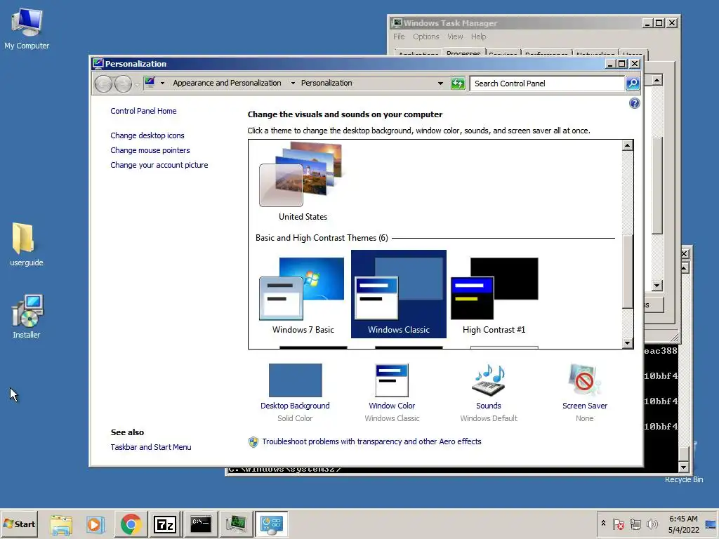Image resolution: width=719 pixels, height=539 pixels.
Task: Select the Windows 7 Basic theme
Action: coord(303,295)
